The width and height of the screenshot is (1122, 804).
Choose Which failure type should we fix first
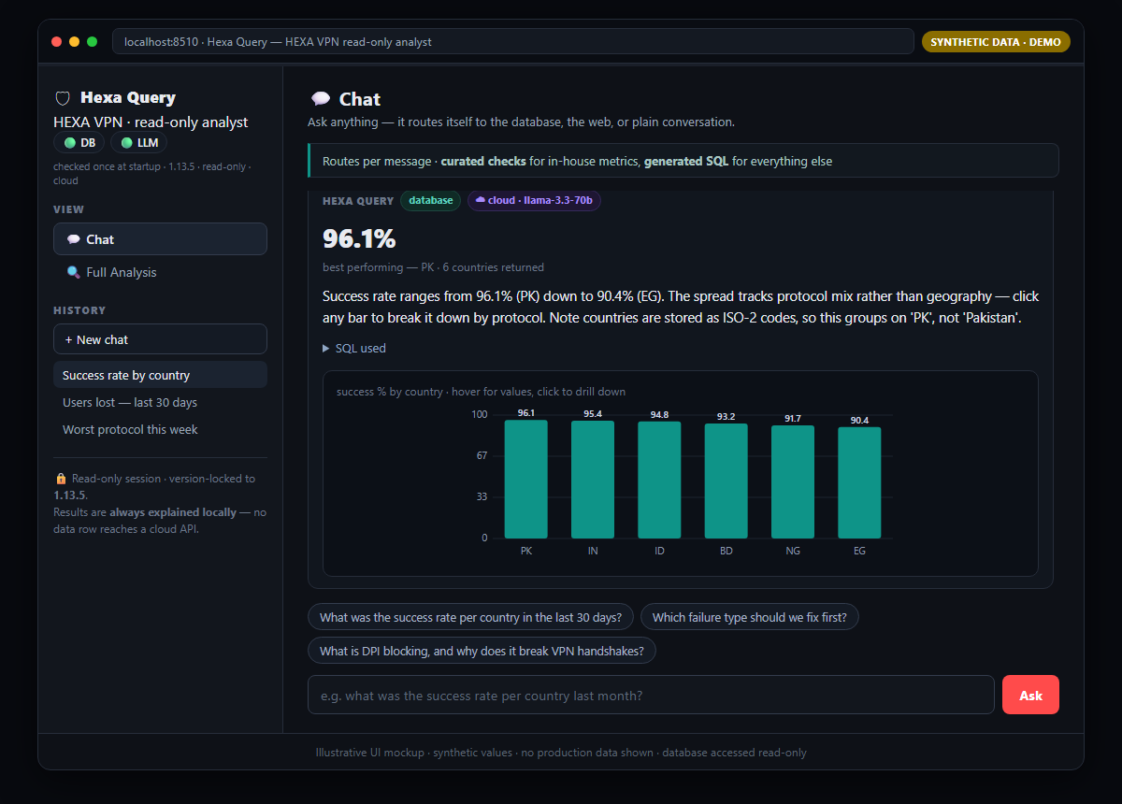(749, 617)
